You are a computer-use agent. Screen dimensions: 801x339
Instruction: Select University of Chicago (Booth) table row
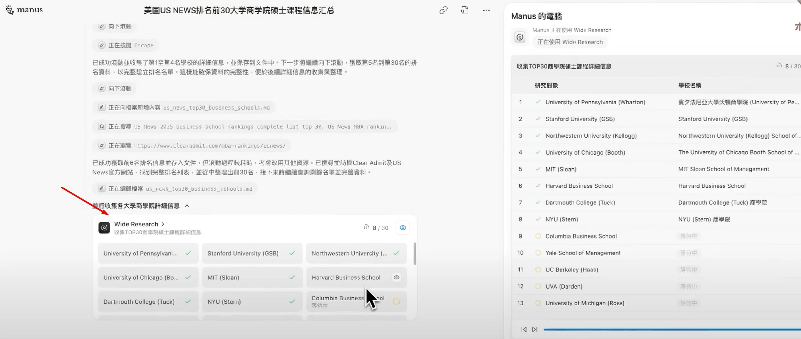(656, 152)
